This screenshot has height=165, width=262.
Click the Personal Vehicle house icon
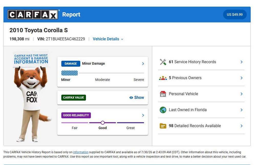click(x=163, y=94)
